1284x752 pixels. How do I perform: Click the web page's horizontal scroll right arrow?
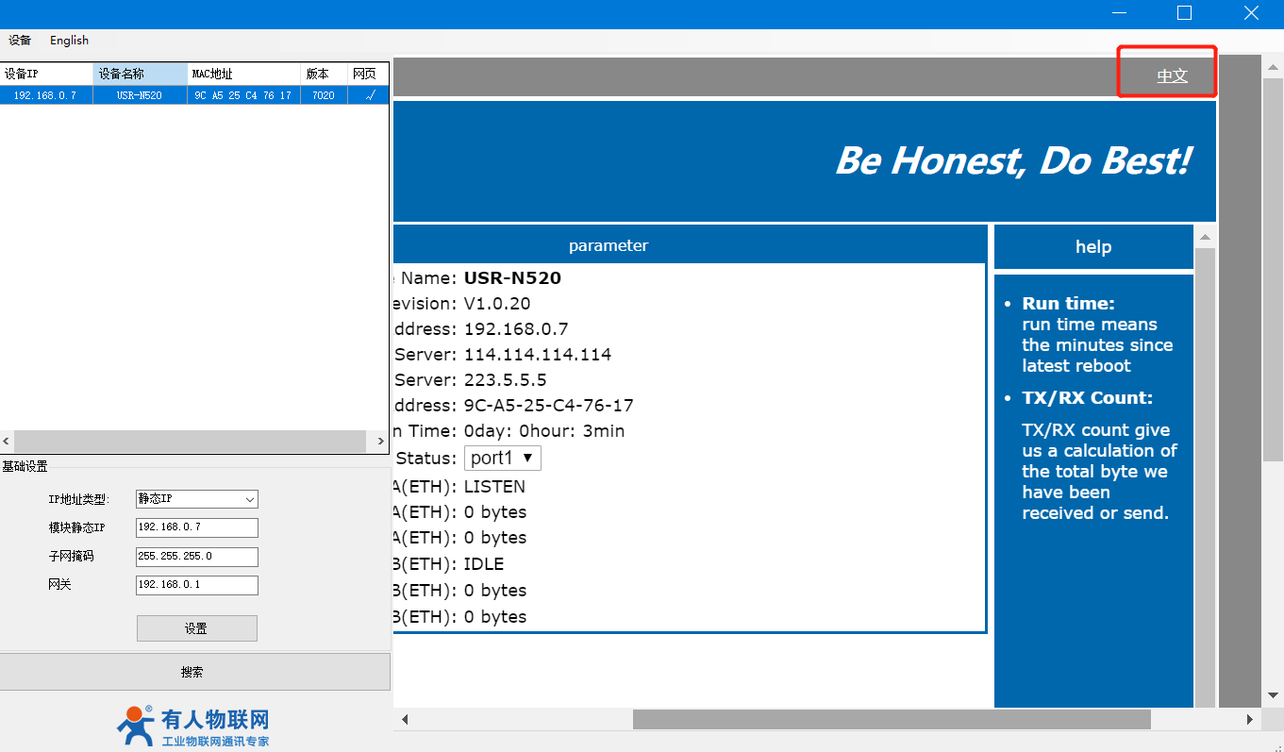pos(1249,719)
